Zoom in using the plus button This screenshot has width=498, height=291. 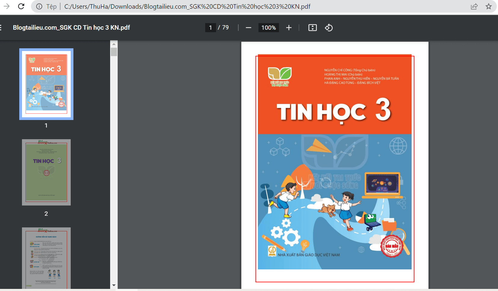tap(289, 28)
